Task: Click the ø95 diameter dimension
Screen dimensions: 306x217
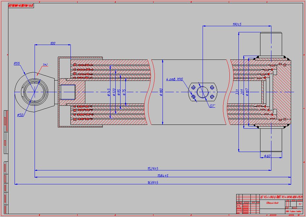Action: click(119, 93)
